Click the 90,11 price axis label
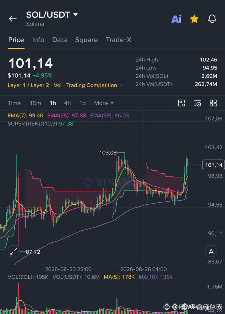 click(x=215, y=233)
